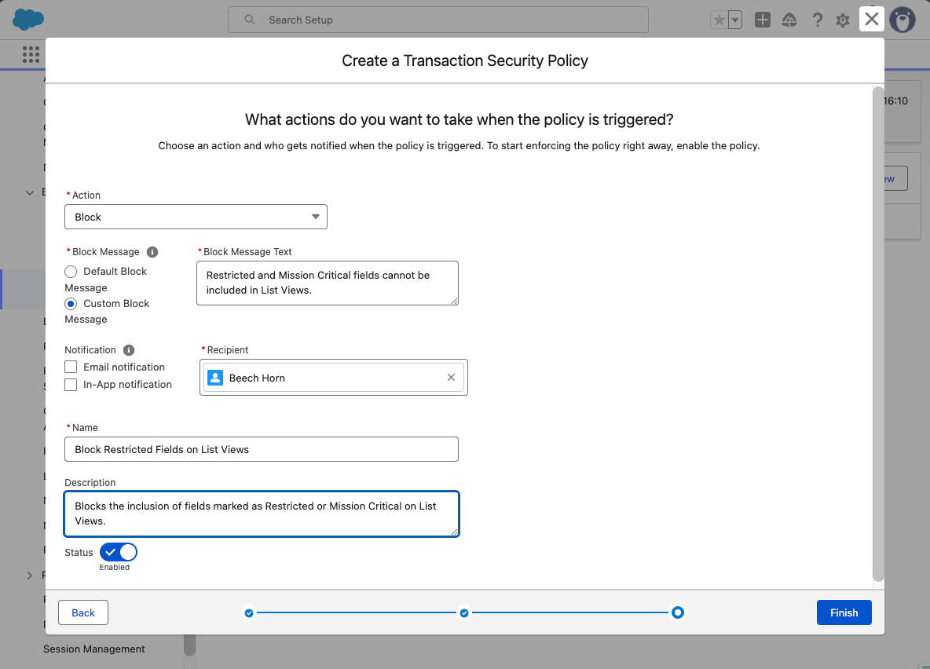Check the Email notification checkbox
The image size is (930, 669).
[x=71, y=366]
